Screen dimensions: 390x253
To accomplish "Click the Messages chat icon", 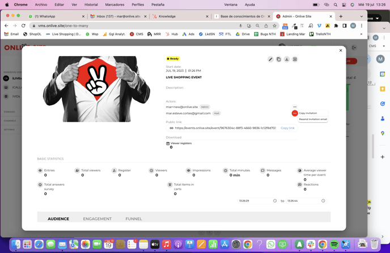I will [262, 170].
